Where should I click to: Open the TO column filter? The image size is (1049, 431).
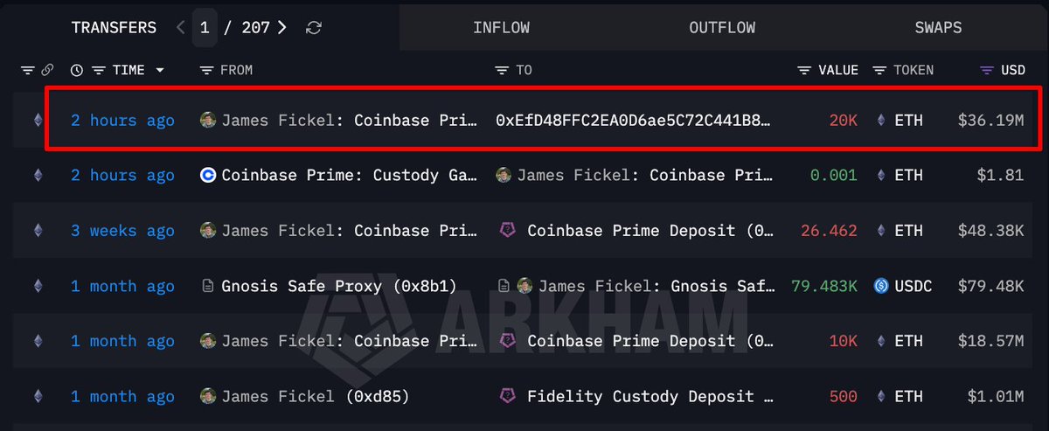502,70
